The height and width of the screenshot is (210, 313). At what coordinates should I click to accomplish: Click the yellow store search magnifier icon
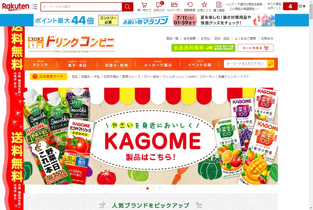(271, 64)
